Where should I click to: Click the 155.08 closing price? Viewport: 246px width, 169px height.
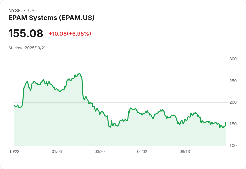click(26, 34)
